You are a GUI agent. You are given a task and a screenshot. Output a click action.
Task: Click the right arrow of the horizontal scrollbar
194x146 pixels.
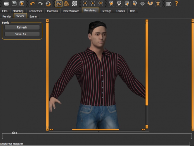pyautogui.click(x=143, y=129)
